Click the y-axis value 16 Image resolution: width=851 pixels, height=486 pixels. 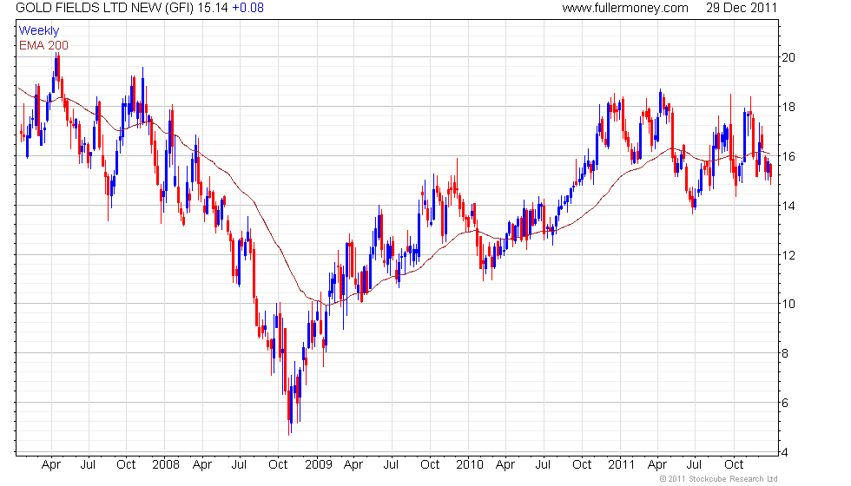pos(788,156)
